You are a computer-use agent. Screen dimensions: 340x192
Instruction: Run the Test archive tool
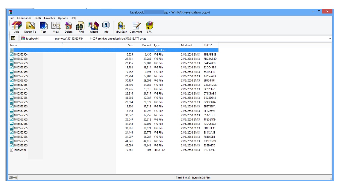coord(44,27)
